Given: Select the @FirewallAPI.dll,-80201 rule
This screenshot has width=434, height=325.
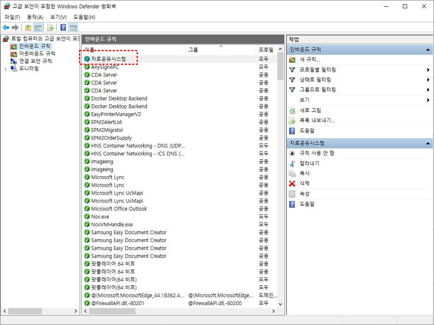Looking at the screenshot, I should pyautogui.click(x=180, y=303).
